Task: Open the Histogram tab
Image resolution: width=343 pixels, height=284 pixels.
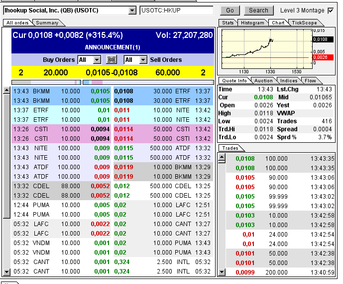Action: 252,22
